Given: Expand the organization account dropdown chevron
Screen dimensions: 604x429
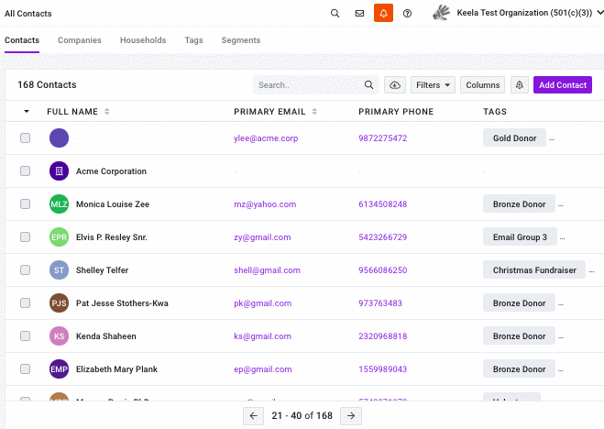Looking at the screenshot, I should [599, 13].
